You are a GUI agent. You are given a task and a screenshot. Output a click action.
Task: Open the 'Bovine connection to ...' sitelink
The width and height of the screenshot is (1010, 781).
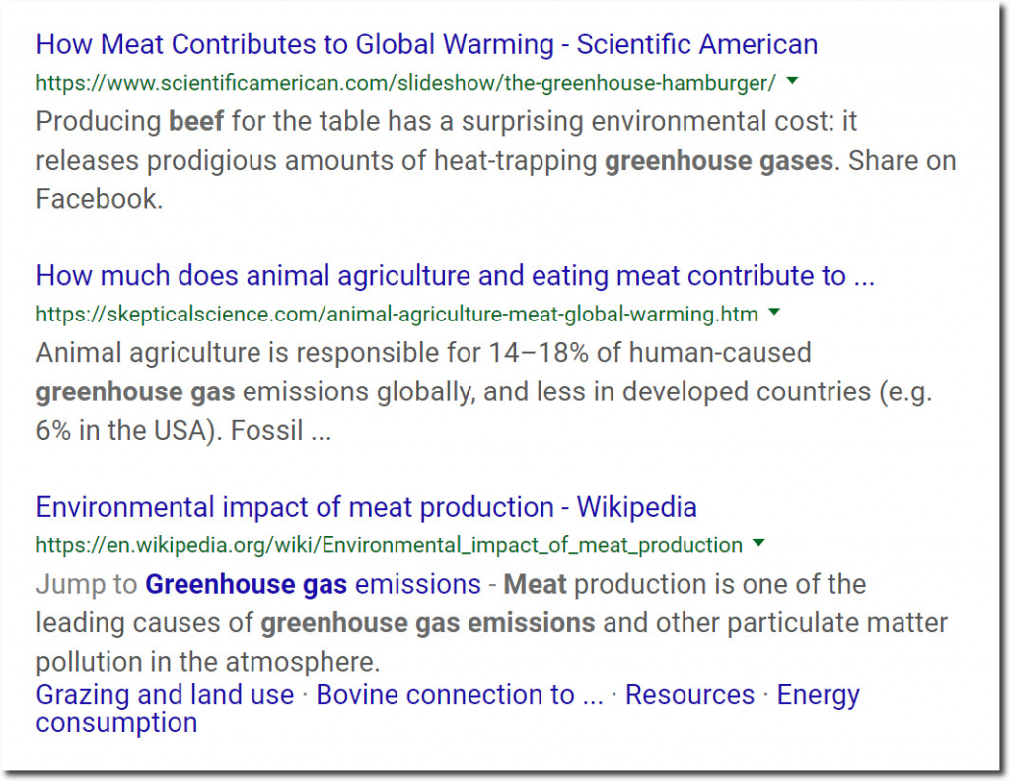point(460,695)
